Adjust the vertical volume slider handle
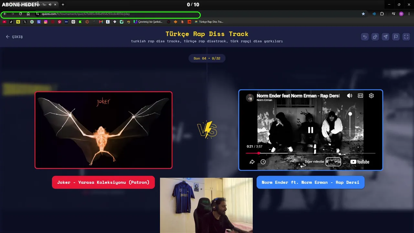 tap(350, 114)
